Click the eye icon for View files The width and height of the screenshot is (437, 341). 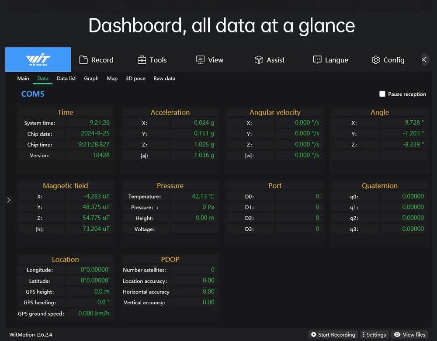(x=397, y=334)
